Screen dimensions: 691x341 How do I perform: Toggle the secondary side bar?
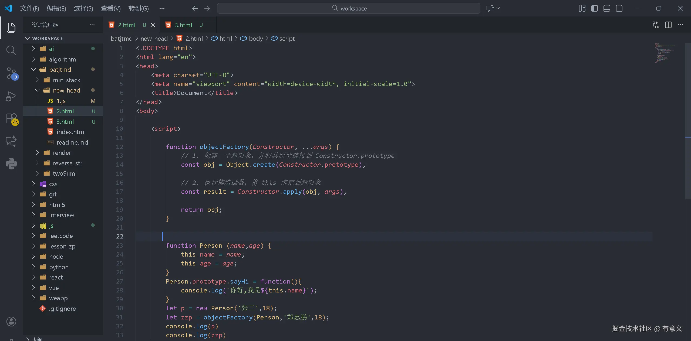click(619, 8)
